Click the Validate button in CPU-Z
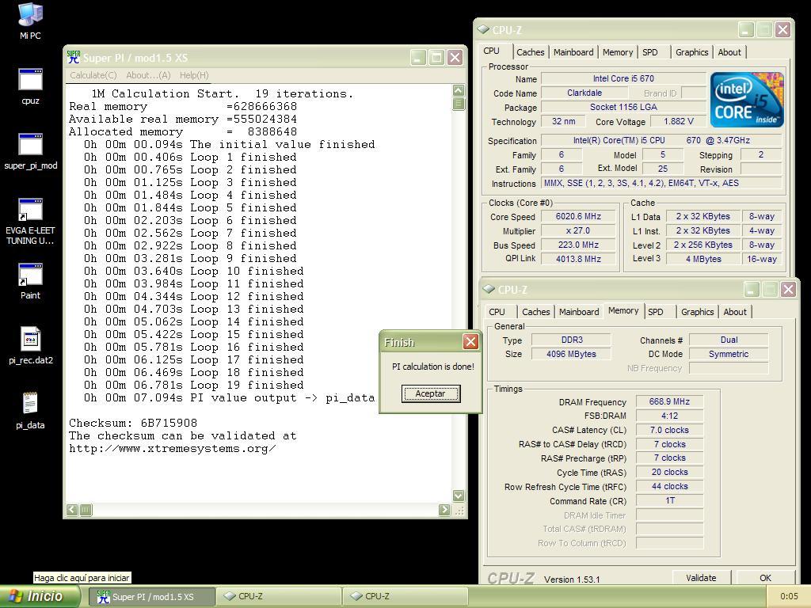 pos(701,578)
